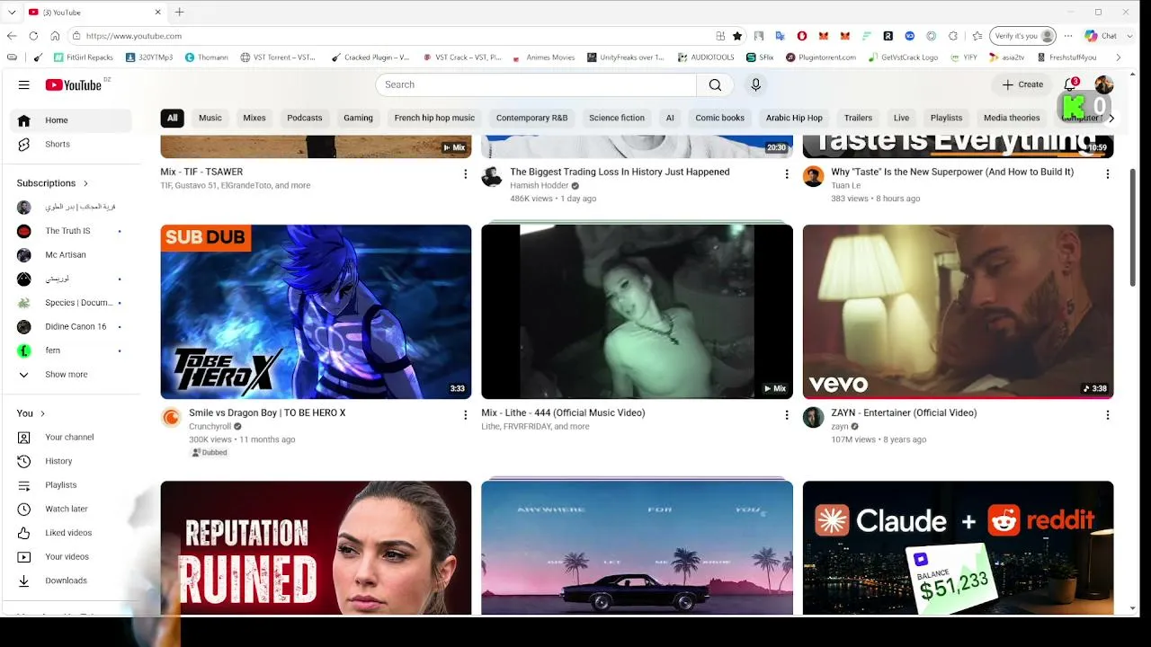Filter the feed by French hip hop music
This screenshot has width=1151, height=647.
click(x=434, y=118)
